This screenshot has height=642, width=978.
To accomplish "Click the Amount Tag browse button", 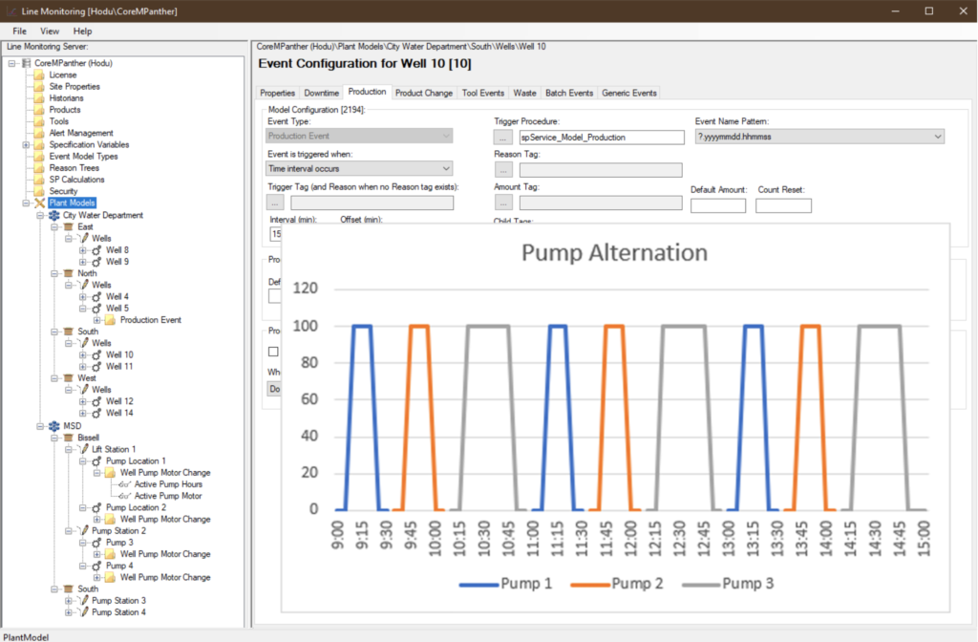I will [503, 203].
